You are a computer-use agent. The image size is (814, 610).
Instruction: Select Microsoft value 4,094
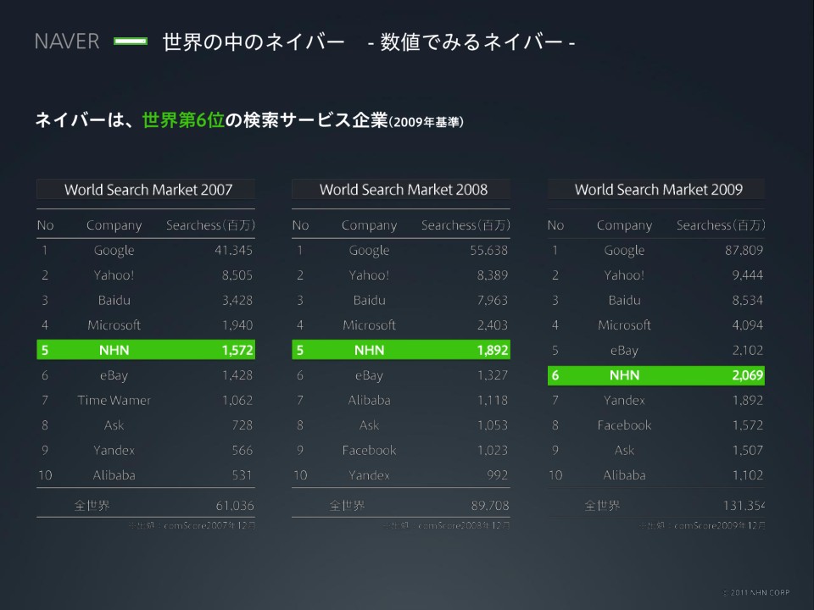748,325
